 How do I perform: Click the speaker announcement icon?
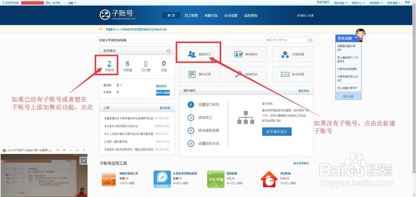click(x=101, y=29)
